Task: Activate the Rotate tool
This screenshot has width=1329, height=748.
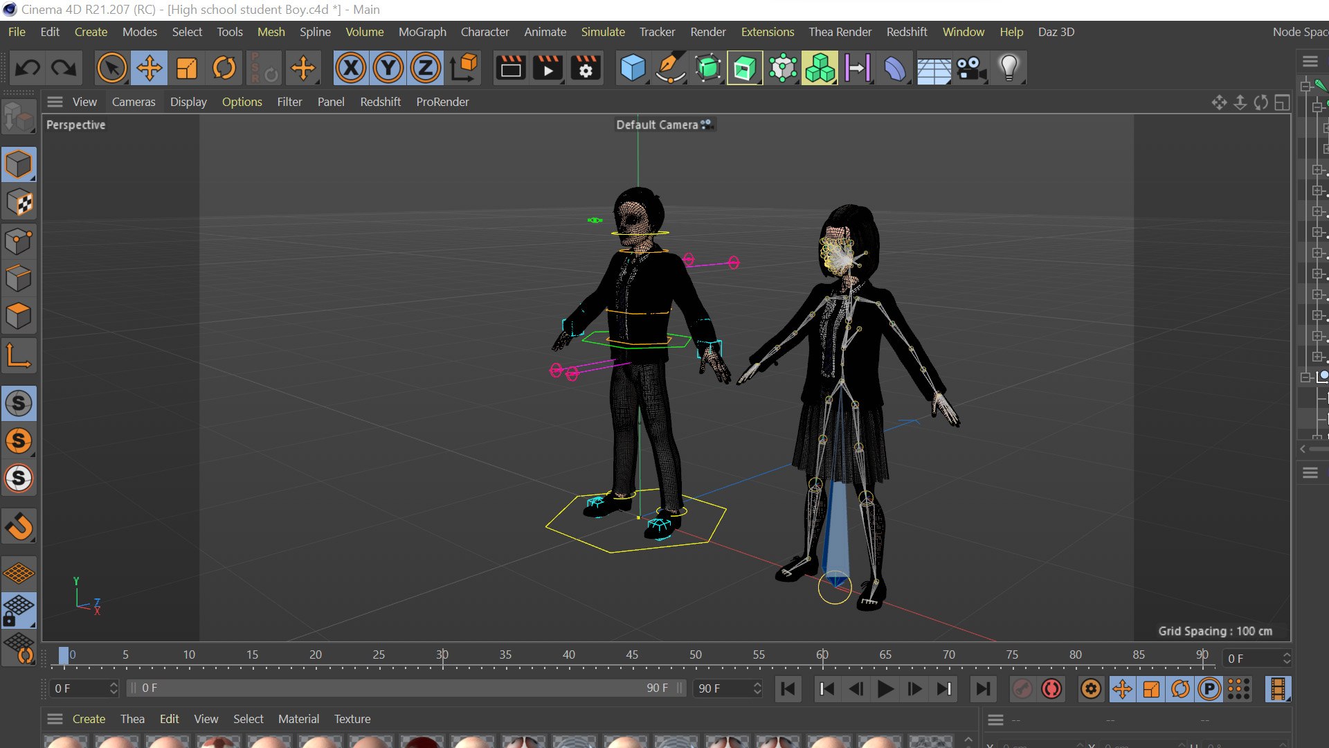Action: [x=224, y=68]
